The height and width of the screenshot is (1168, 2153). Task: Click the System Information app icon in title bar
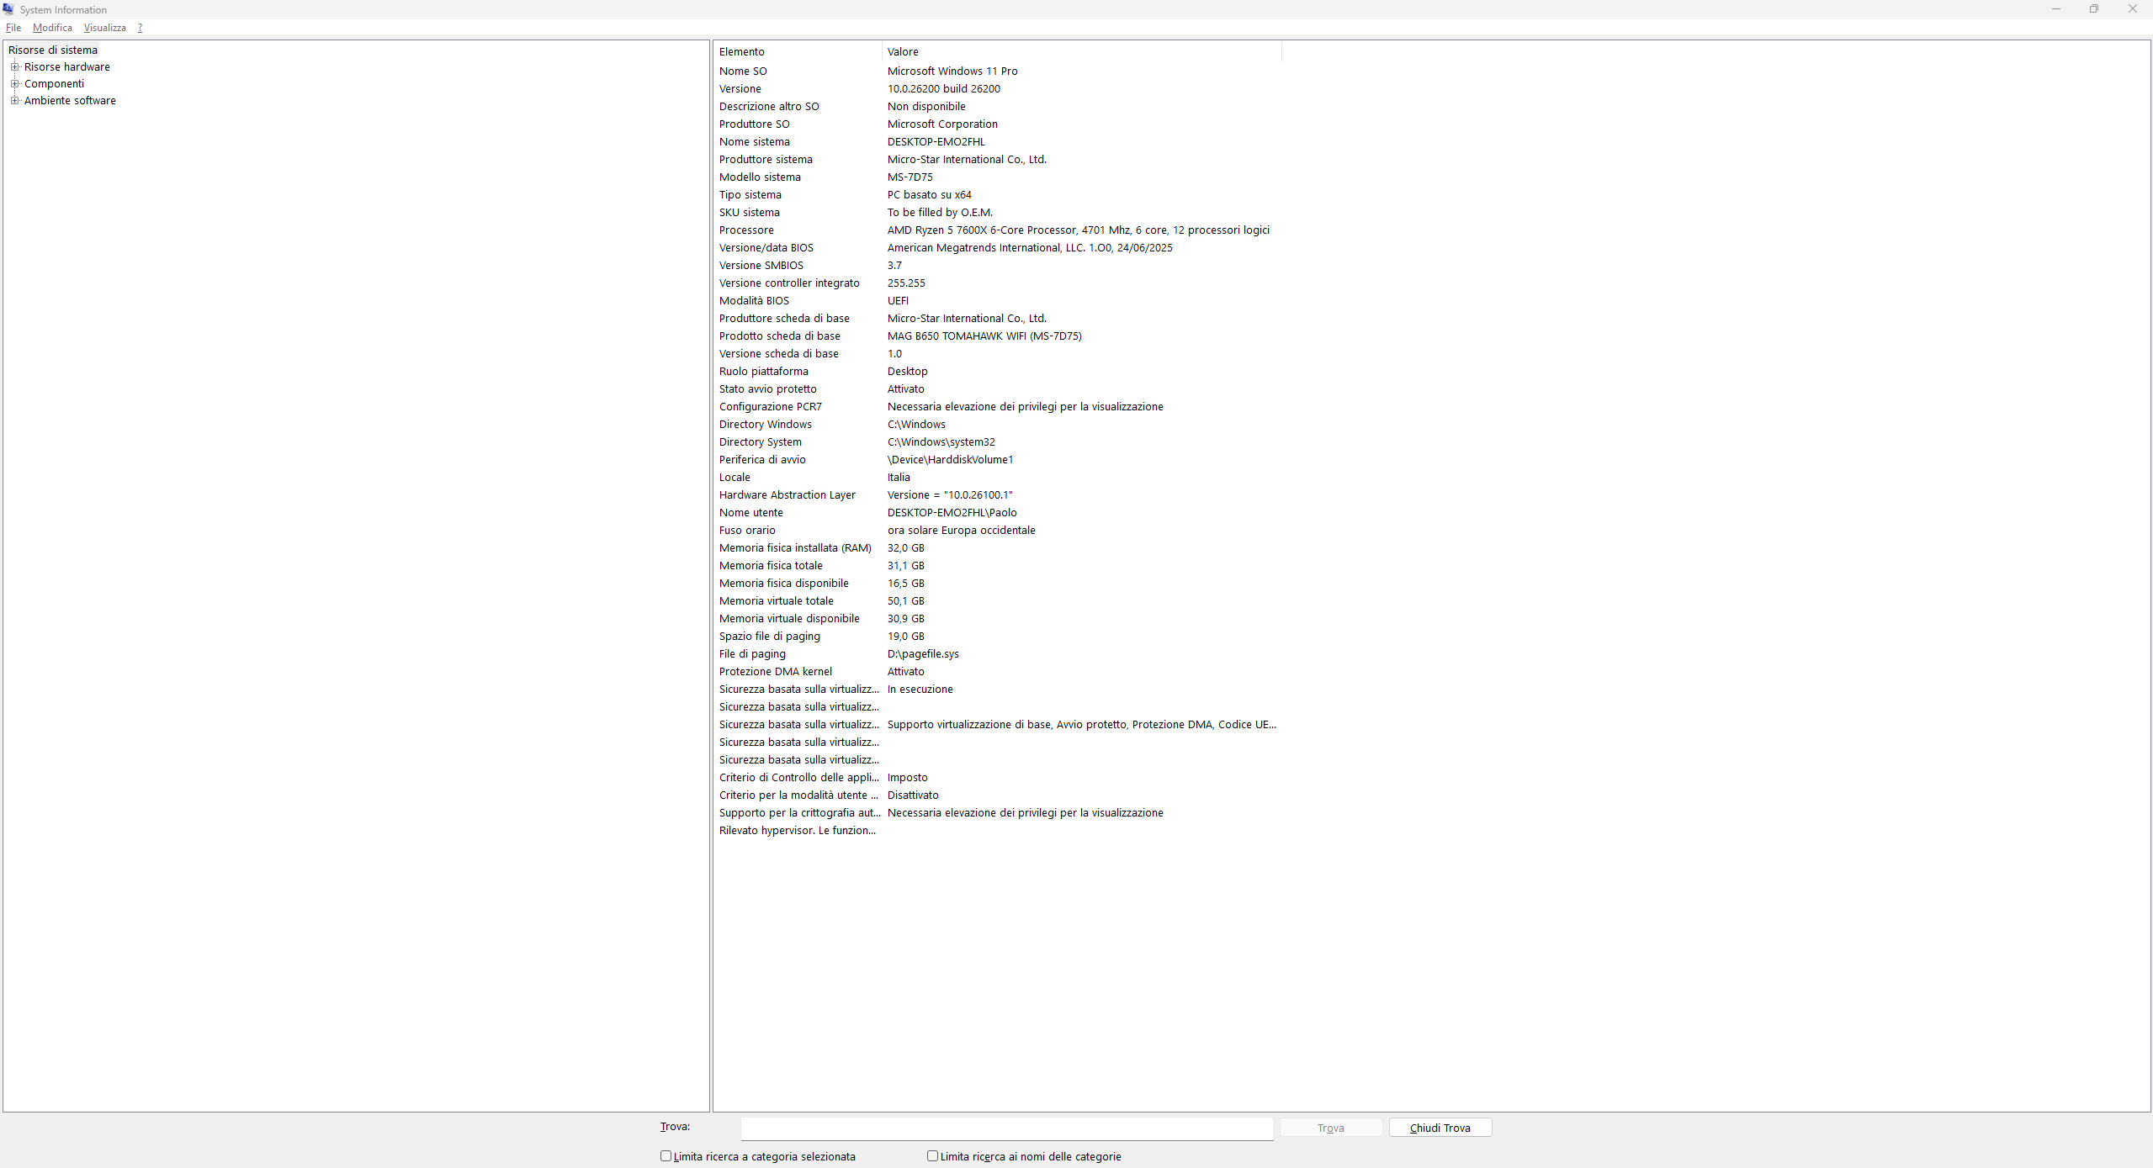tap(8, 9)
